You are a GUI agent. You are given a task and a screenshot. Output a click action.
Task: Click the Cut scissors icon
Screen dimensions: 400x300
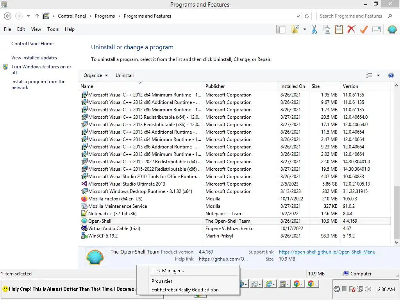click(314, 29)
